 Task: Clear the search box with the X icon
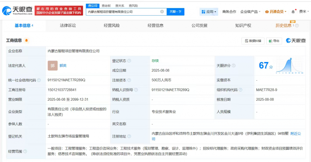click(x=162, y=12)
